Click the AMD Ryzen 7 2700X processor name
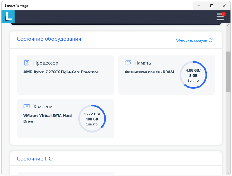Image resolution: width=232 pixels, height=176 pixels. [61, 72]
